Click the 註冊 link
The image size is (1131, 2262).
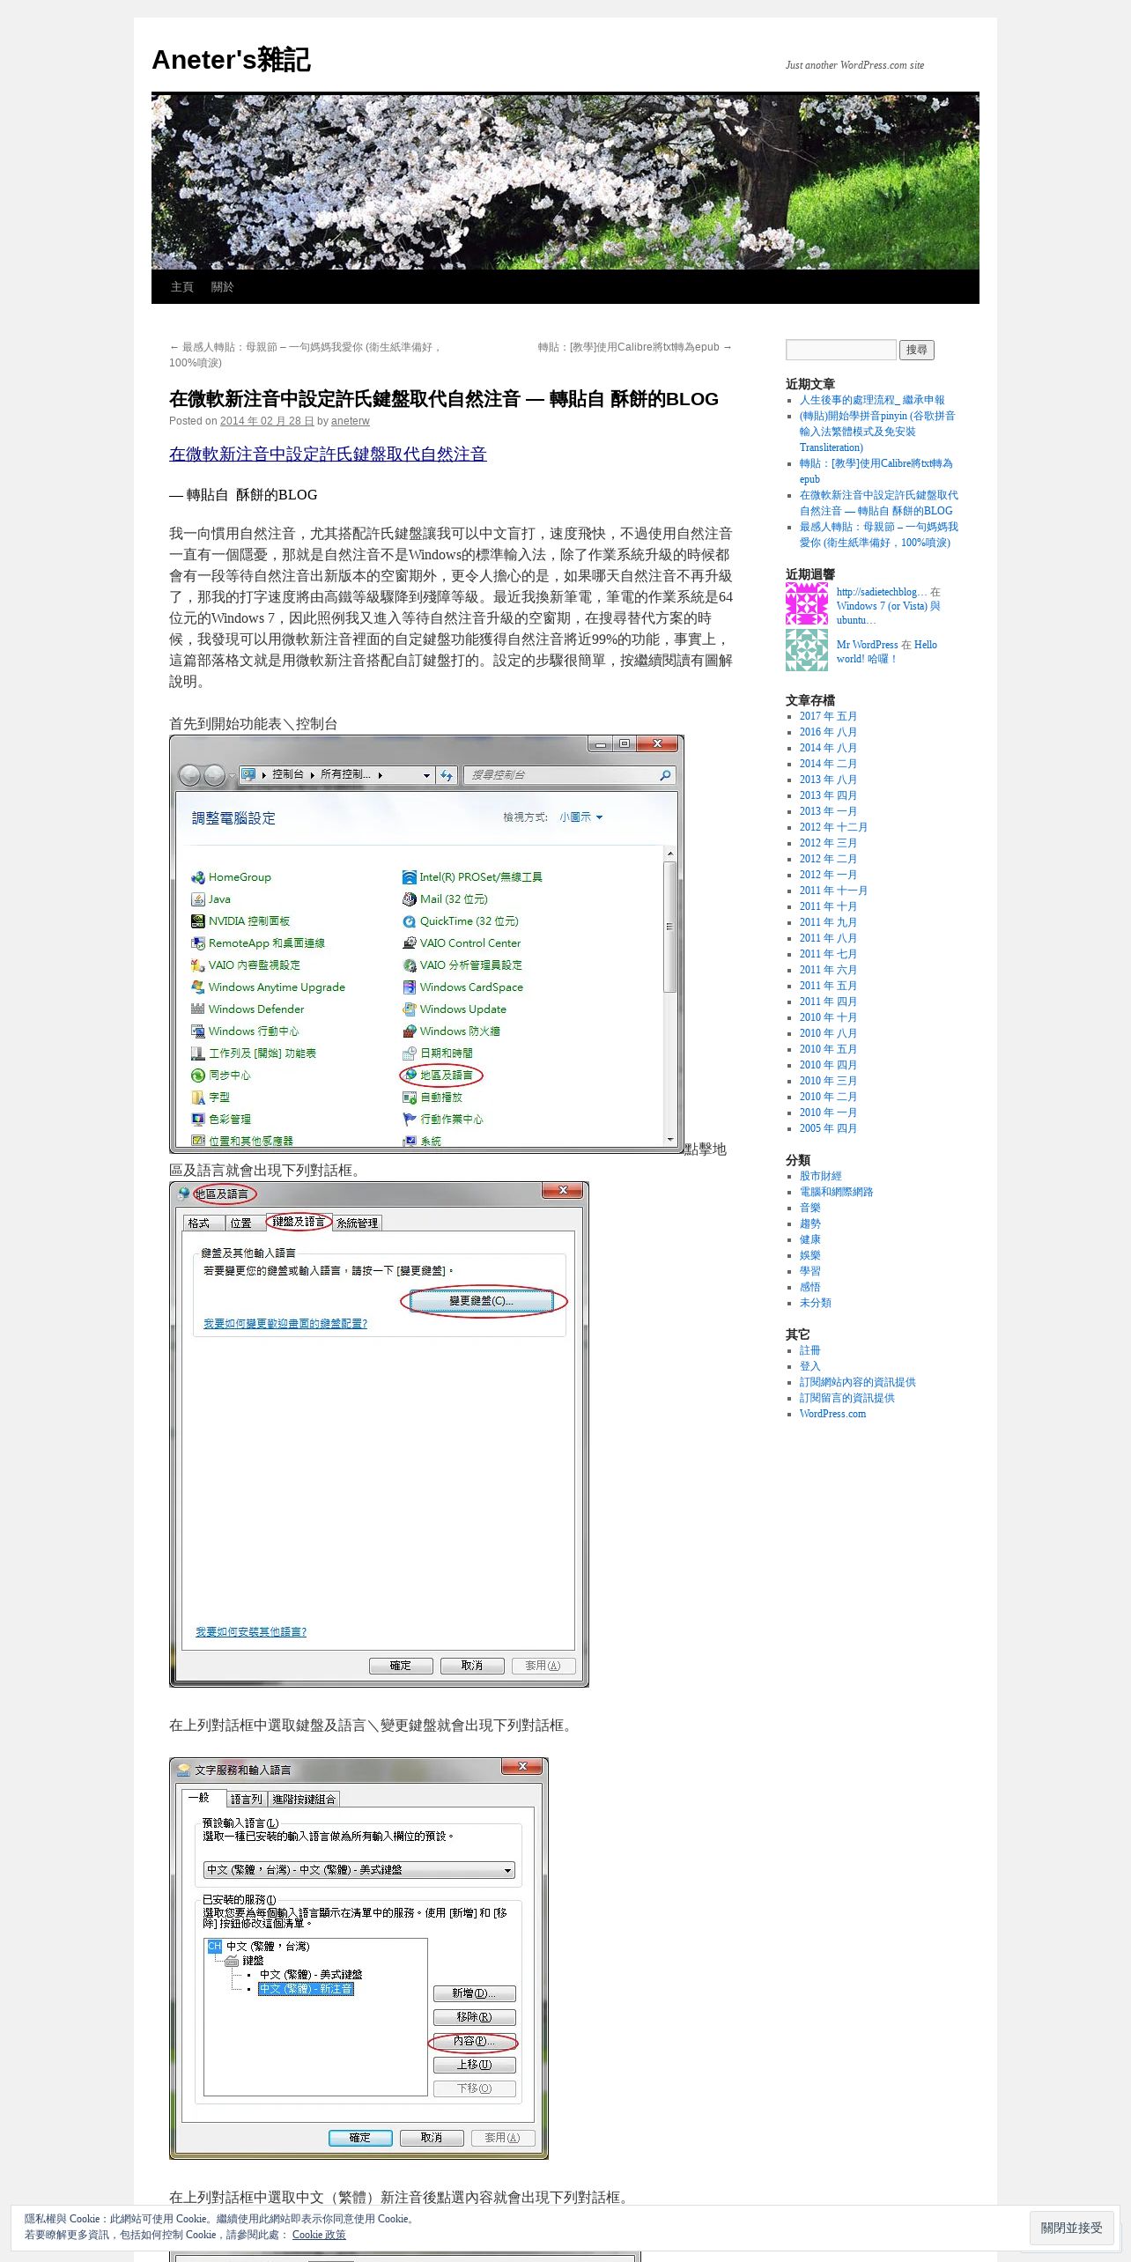click(809, 1350)
